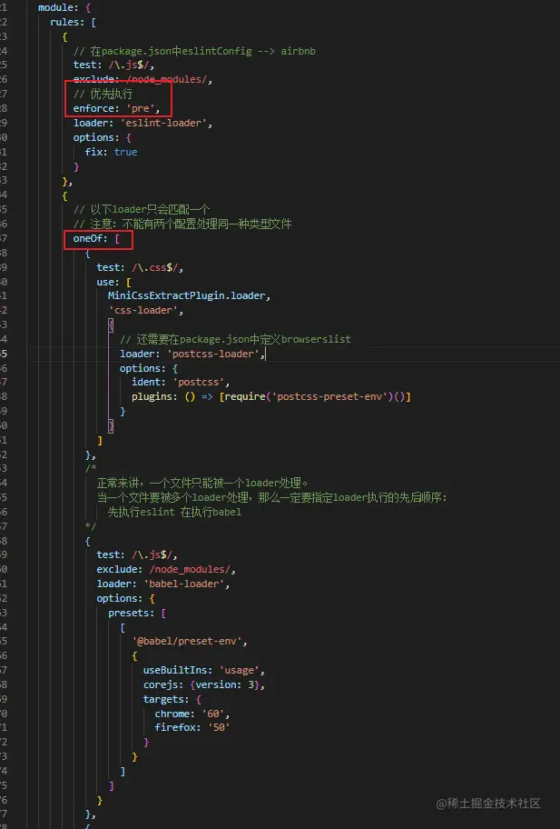Click the ident: 'postcss' line

181,383
